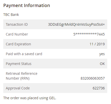Select the expiration value 11 / 2019
This screenshot has height=104, width=111.
point(97,44)
